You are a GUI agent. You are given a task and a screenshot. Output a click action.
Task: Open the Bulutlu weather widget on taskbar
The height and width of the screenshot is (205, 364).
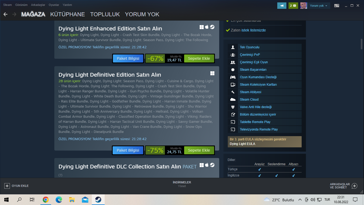279,200
